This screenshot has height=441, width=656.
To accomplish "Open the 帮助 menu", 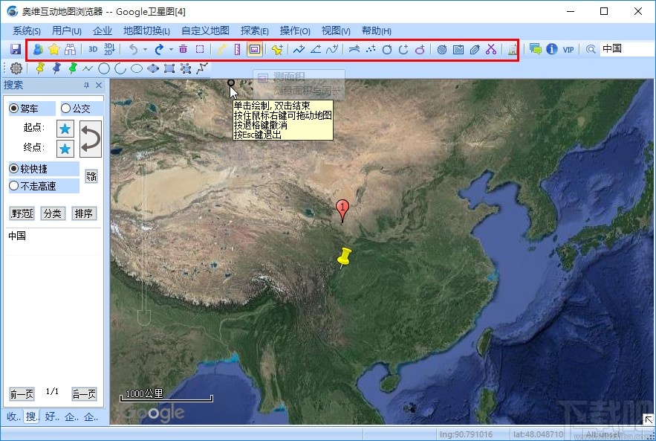I will tap(376, 30).
